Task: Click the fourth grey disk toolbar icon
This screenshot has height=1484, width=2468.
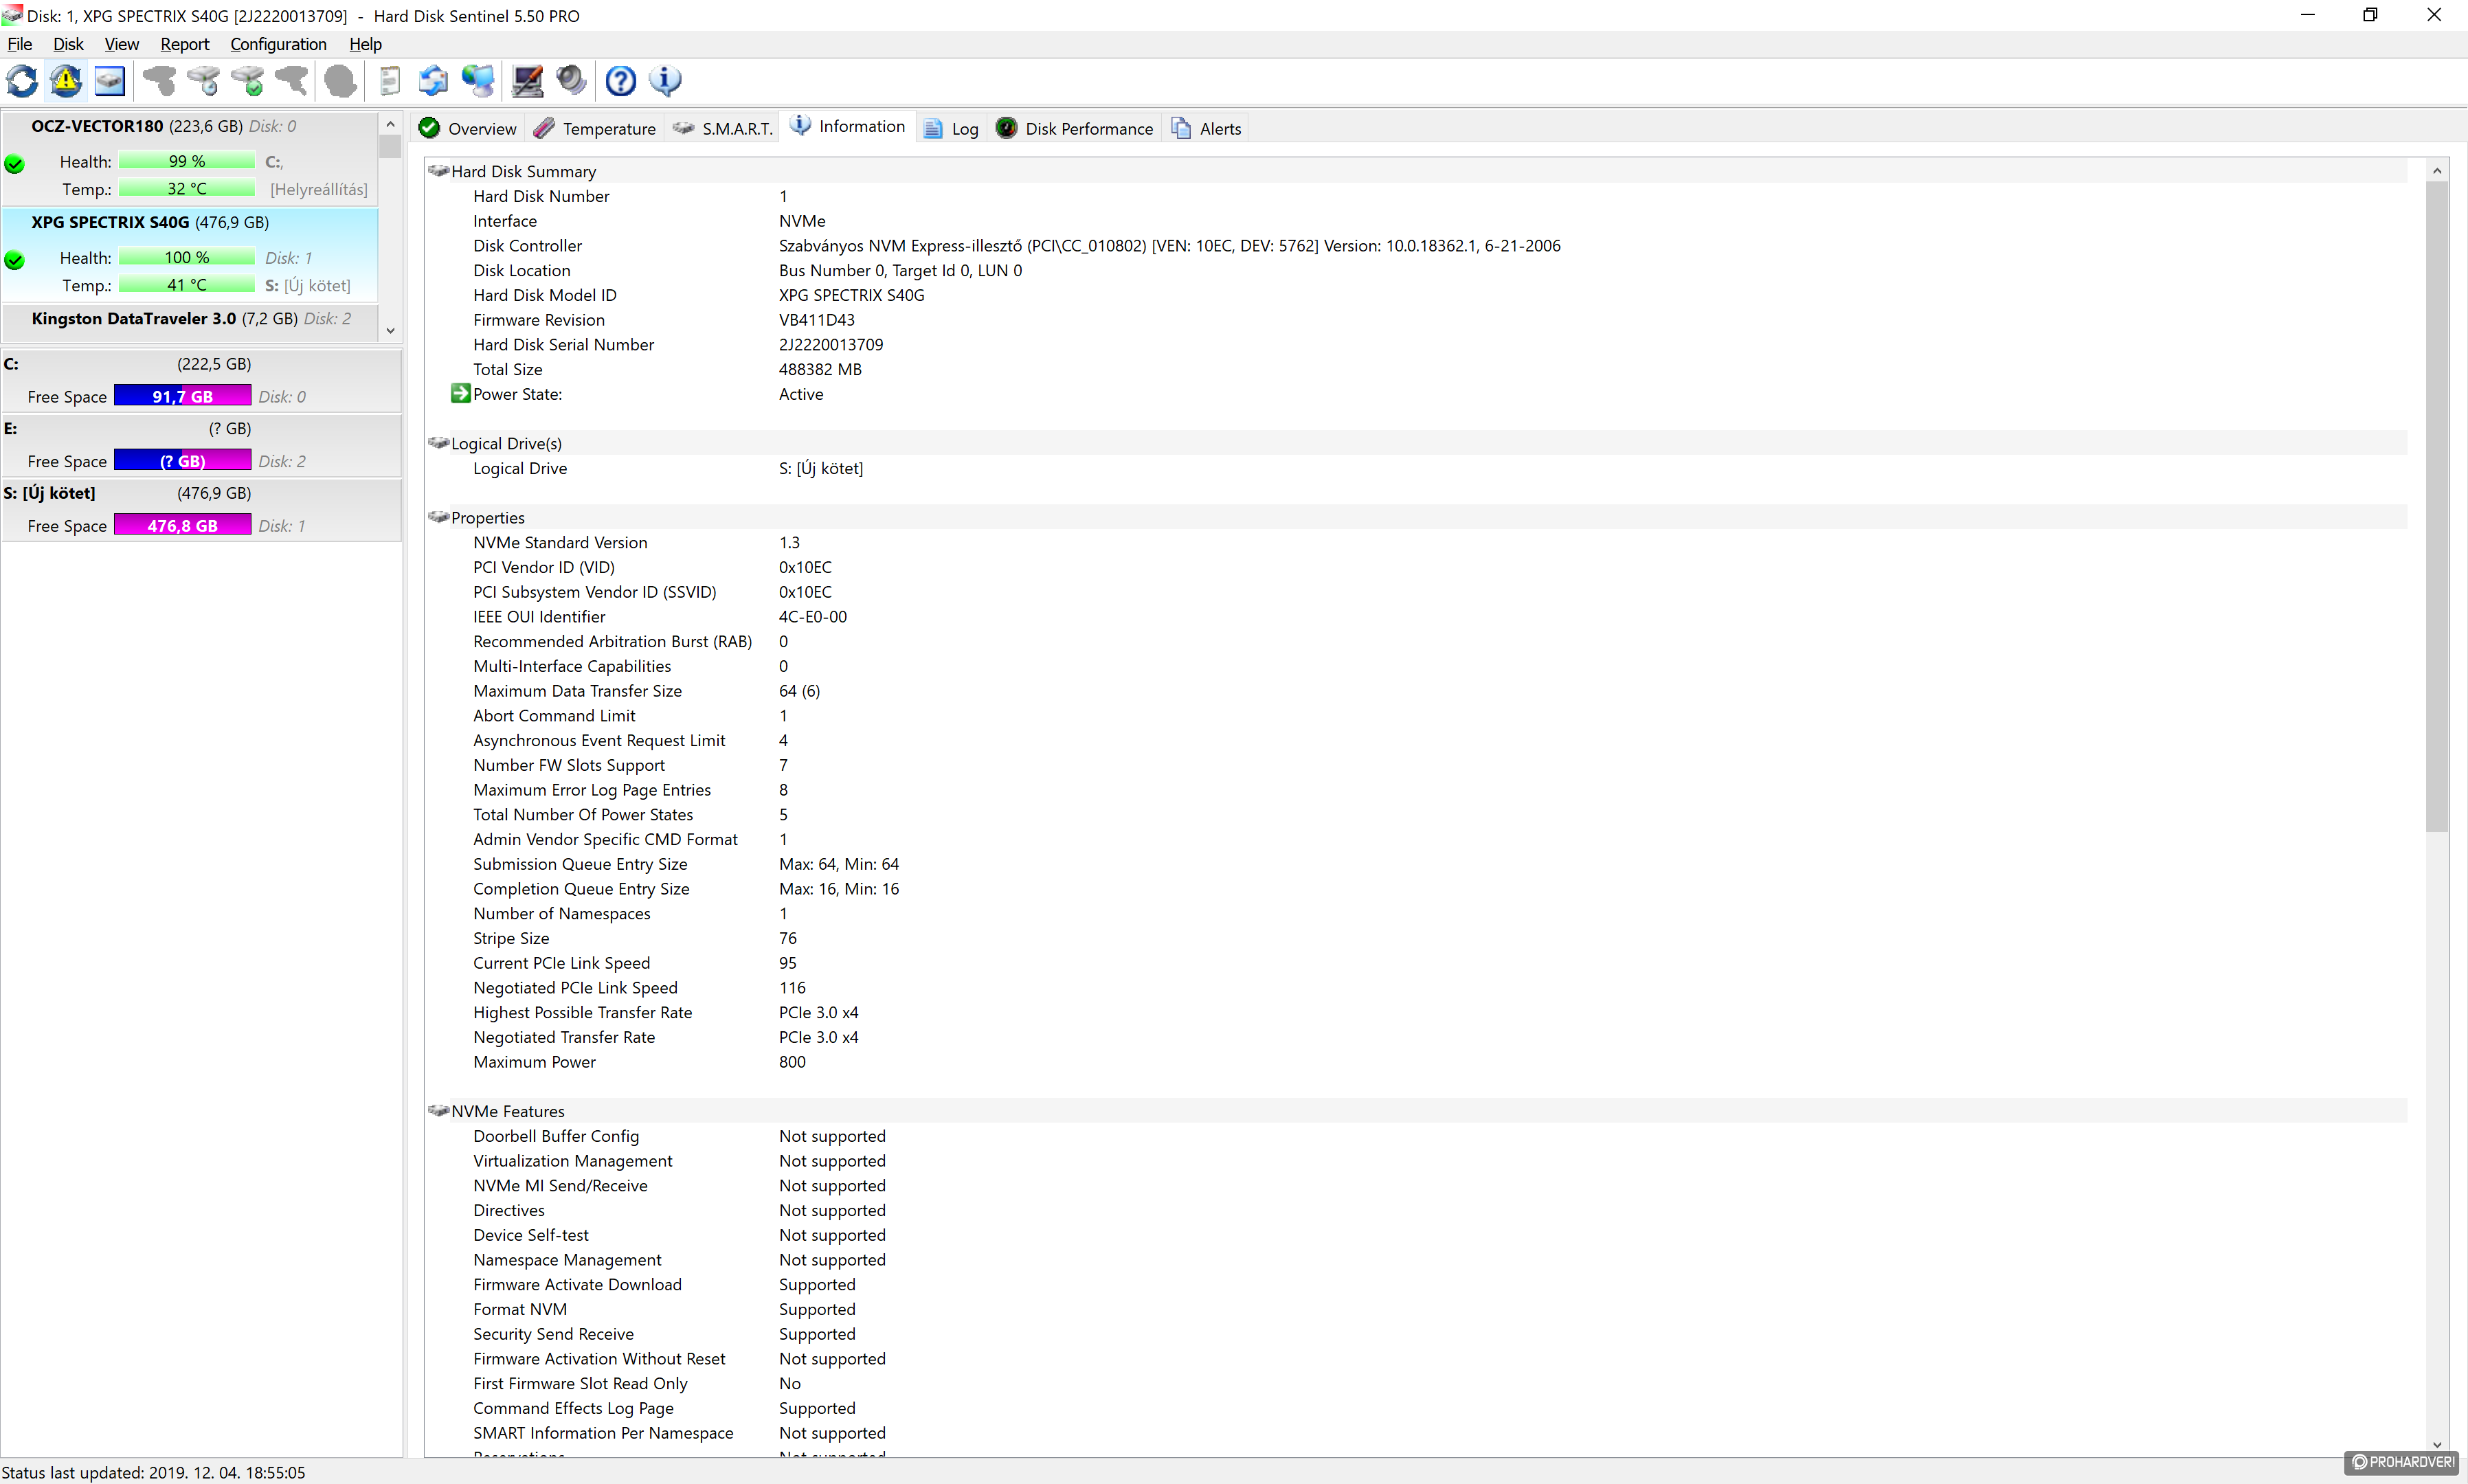Action: tap(291, 81)
